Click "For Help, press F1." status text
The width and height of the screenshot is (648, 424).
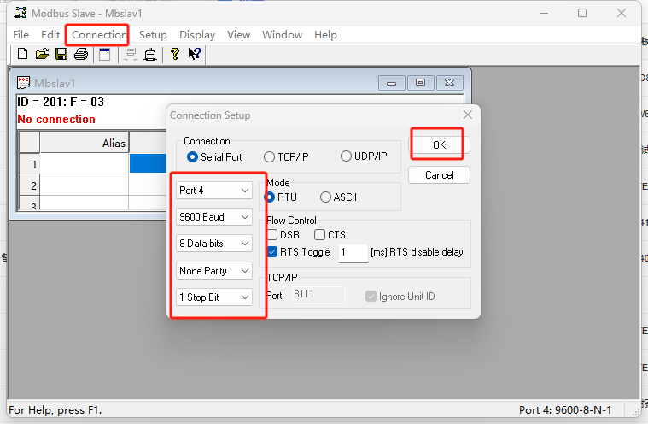[x=55, y=410]
